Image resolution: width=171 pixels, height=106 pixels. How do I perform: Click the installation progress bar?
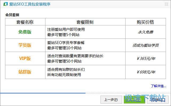click(85, 93)
